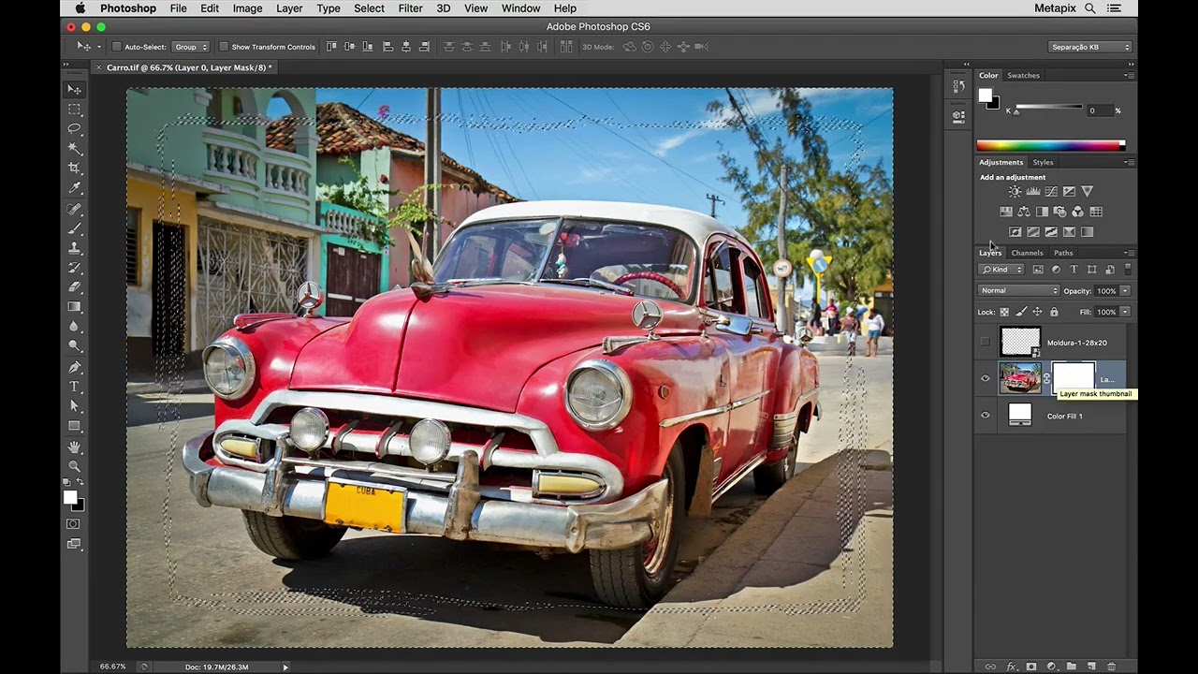Select the Magic Wand tool
Viewport: 1198px width, 674px height.
(74, 149)
